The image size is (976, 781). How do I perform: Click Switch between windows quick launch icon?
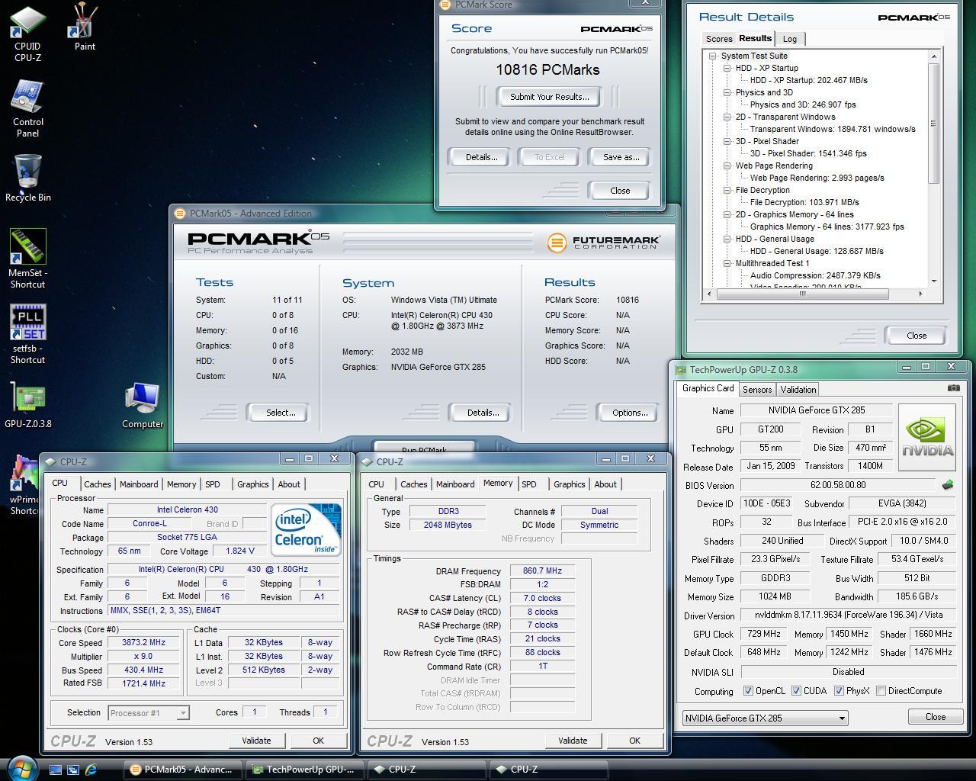pos(73,770)
